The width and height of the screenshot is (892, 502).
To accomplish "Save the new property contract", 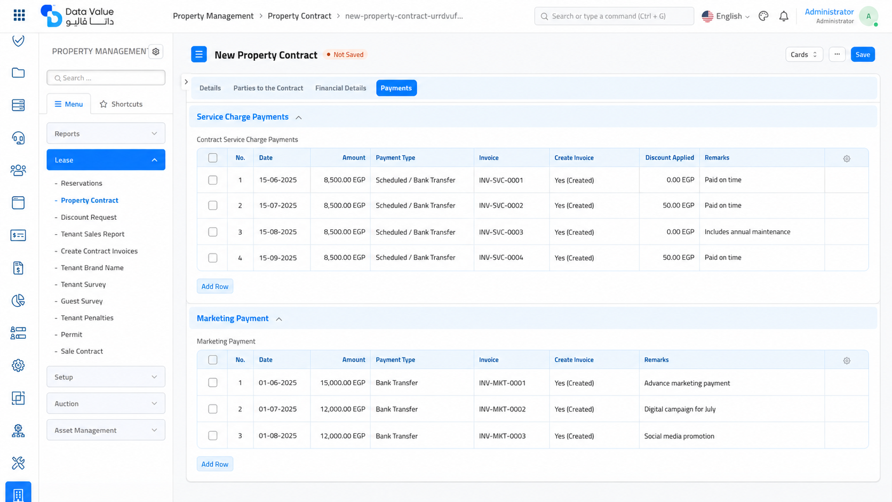I will pyautogui.click(x=863, y=54).
